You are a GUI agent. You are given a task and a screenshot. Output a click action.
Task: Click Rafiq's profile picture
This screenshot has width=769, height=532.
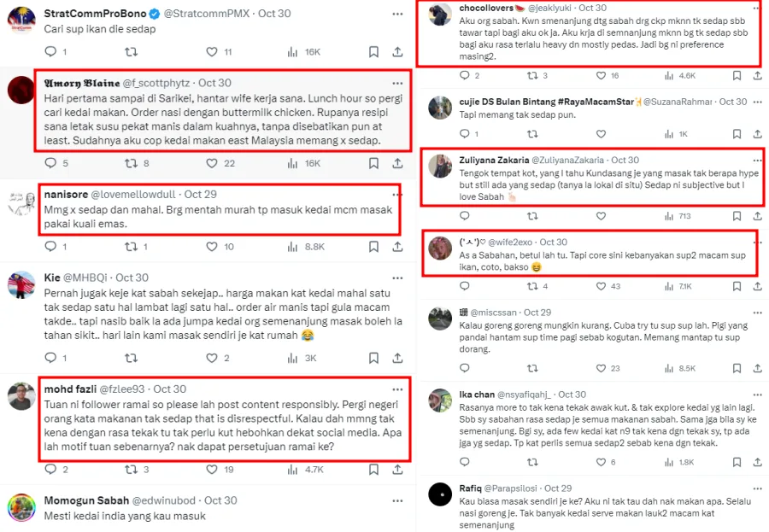pos(440,495)
